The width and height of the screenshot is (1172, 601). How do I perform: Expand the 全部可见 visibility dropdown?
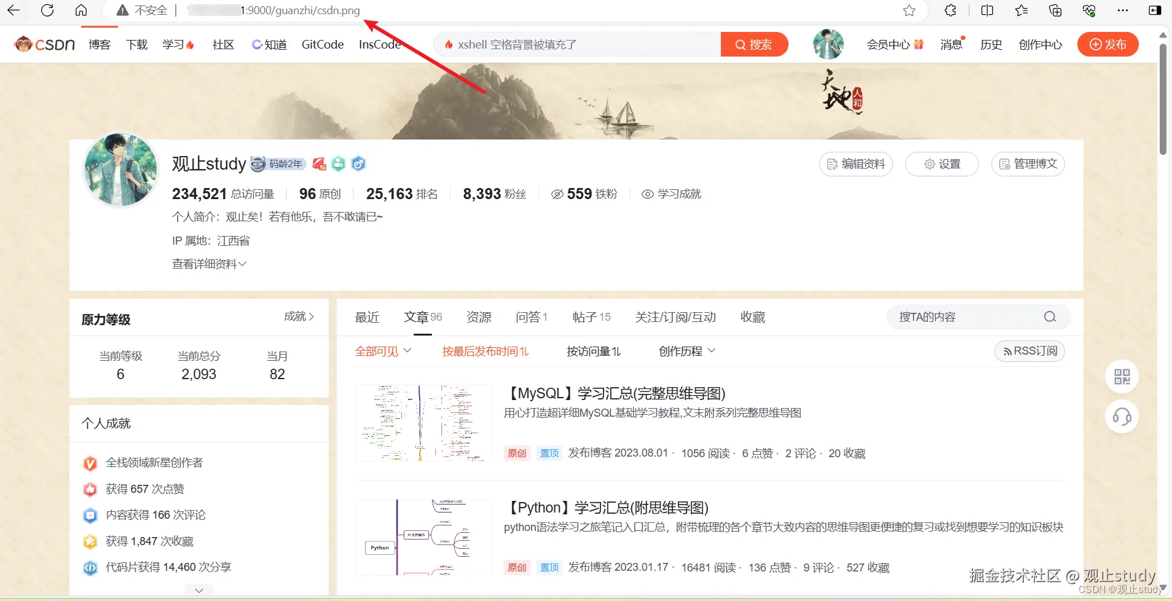pyautogui.click(x=382, y=351)
